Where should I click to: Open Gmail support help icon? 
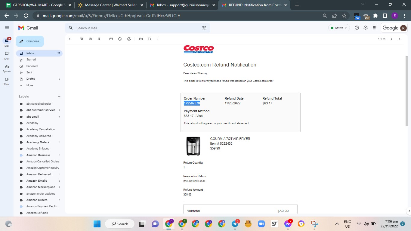coord(357,28)
